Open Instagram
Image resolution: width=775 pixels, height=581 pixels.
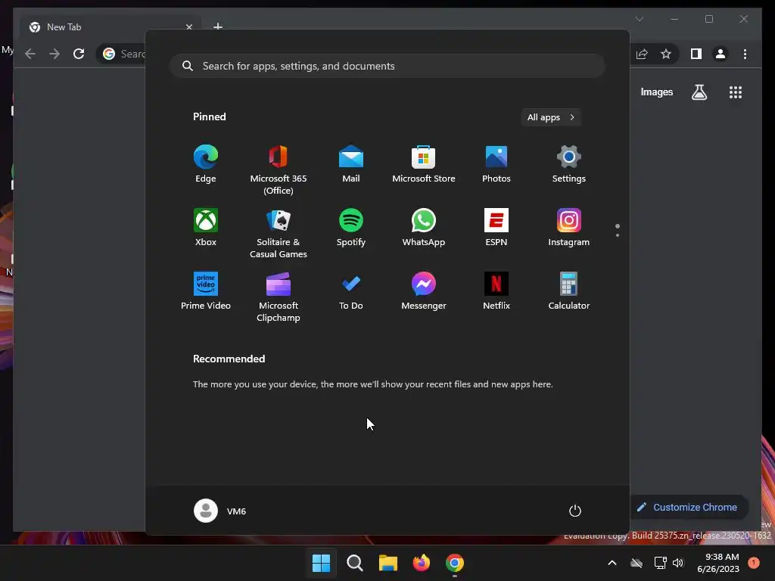(x=569, y=228)
